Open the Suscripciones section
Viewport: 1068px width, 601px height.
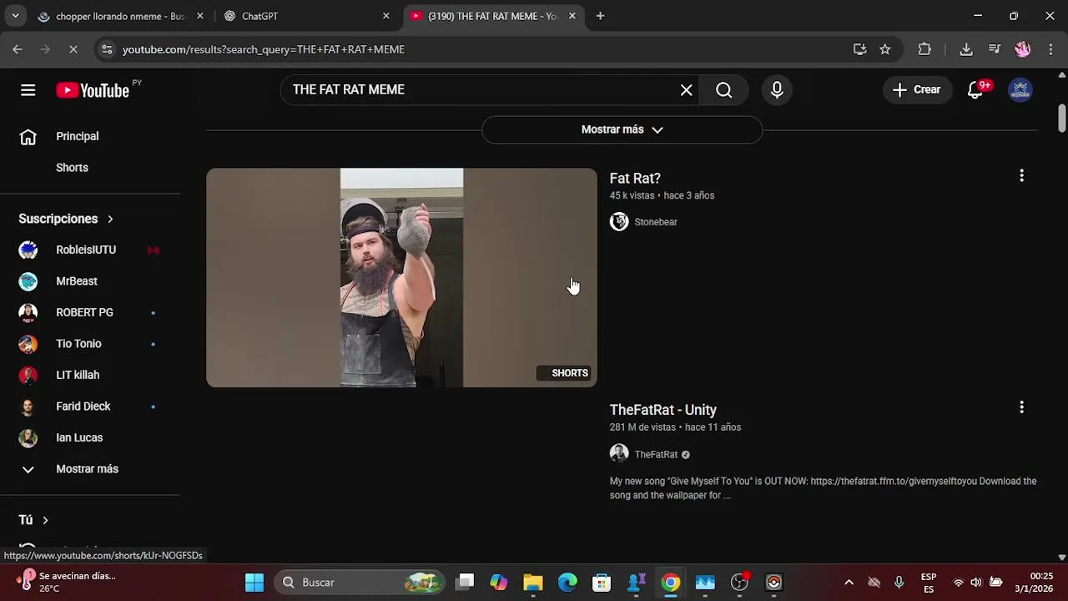67,219
